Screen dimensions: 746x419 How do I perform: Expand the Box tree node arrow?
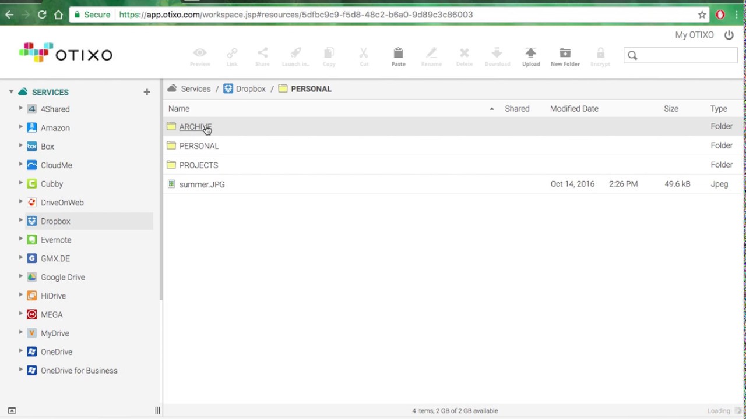pos(20,145)
